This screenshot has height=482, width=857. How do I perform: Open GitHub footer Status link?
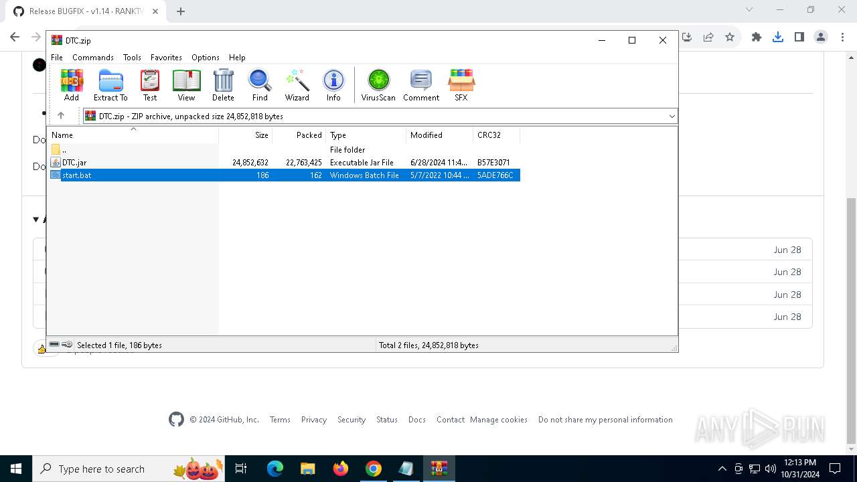pyautogui.click(x=387, y=420)
